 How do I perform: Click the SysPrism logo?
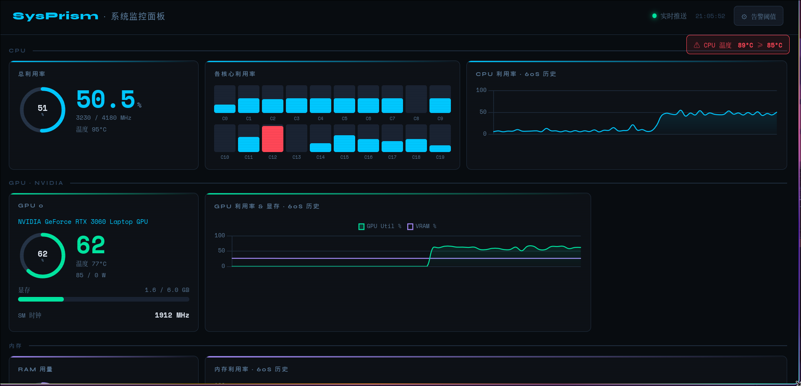(x=55, y=16)
